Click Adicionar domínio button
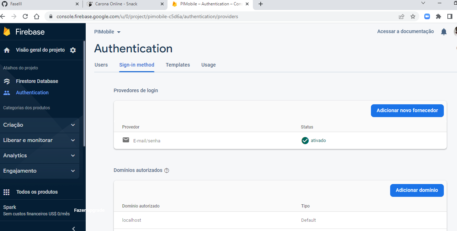 [x=416, y=190]
